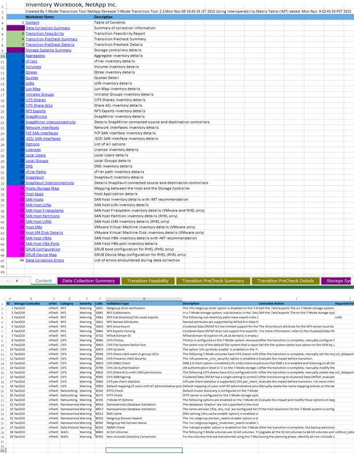Screen dimensions: 354x454
Task: Click the Transition Feasibility hyperlink cell
Action: click(x=44, y=34)
